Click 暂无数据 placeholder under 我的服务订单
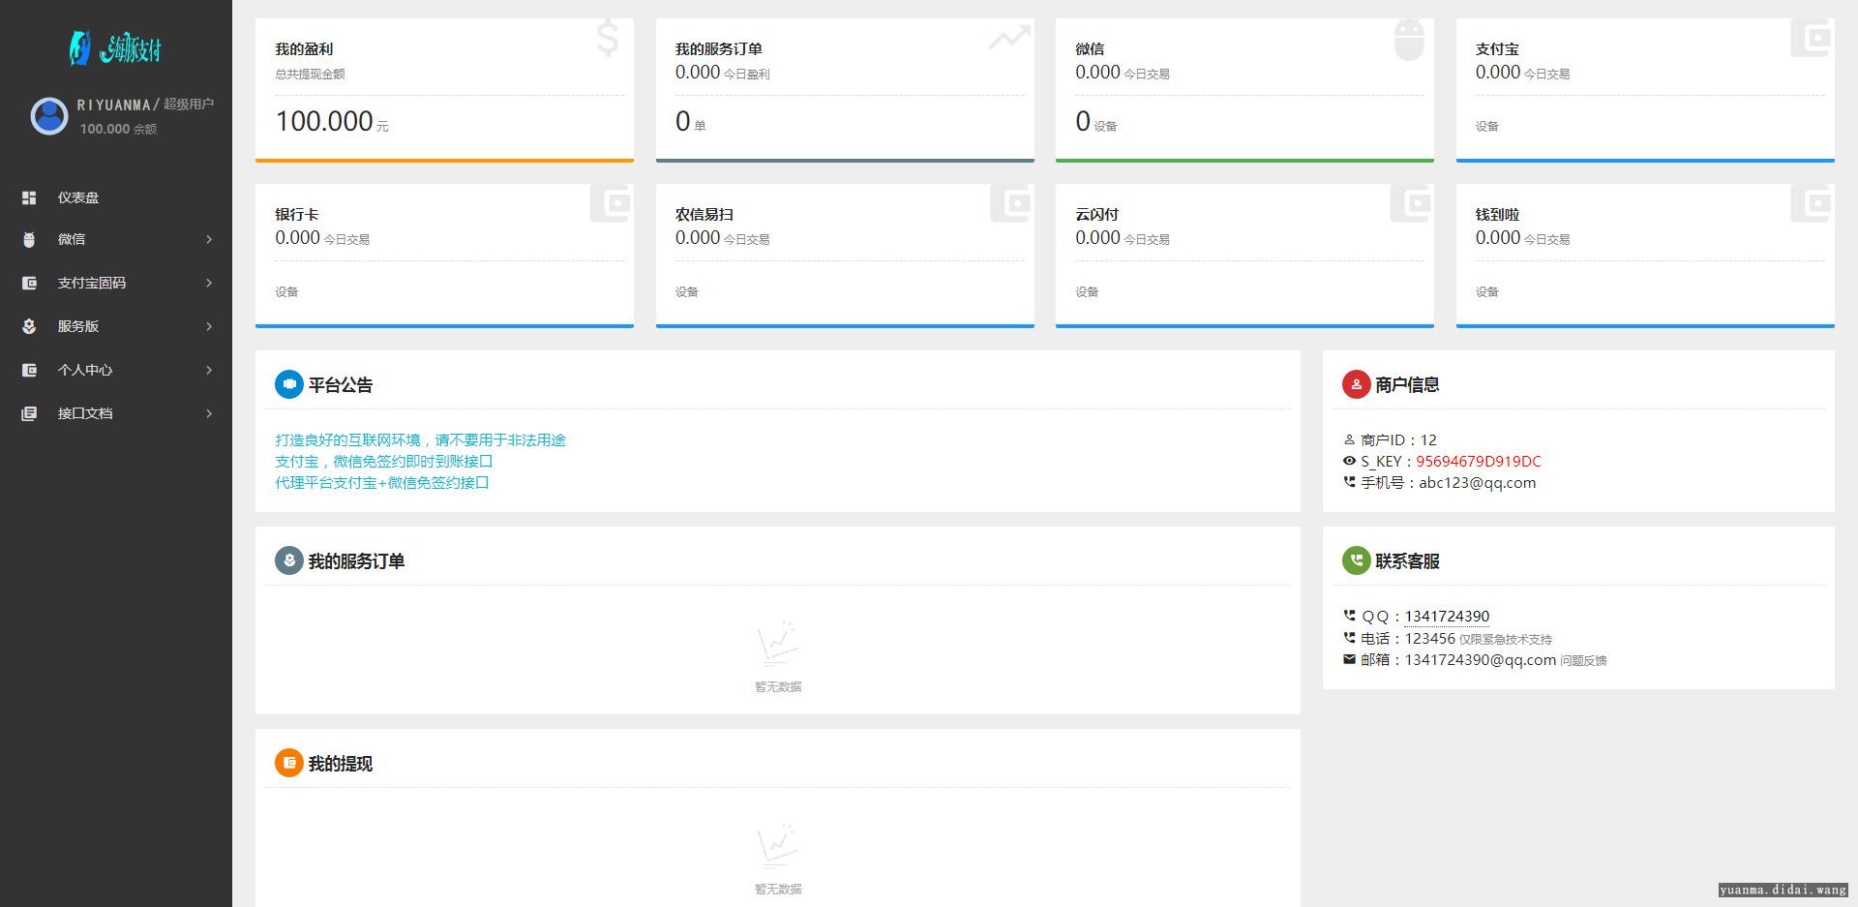Screen dimensions: 1858x907 click(778, 686)
